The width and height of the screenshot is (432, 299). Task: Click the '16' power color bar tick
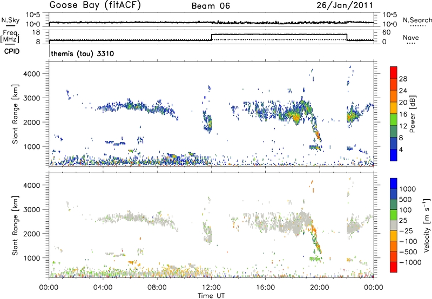403,114
